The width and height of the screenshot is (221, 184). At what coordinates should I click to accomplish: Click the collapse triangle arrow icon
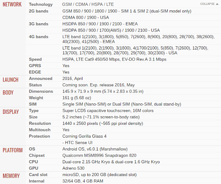coord(217,4)
